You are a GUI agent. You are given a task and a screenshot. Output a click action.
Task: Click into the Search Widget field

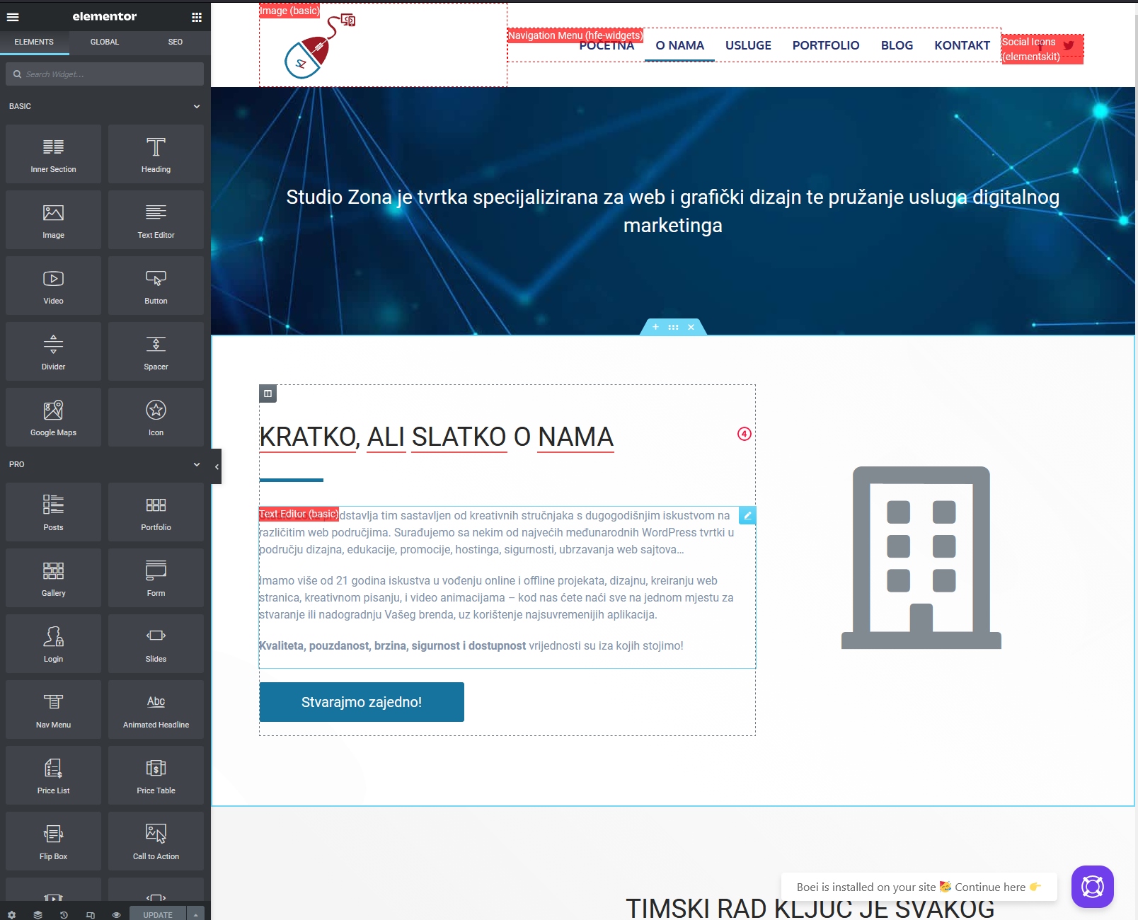pyautogui.click(x=105, y=74)
